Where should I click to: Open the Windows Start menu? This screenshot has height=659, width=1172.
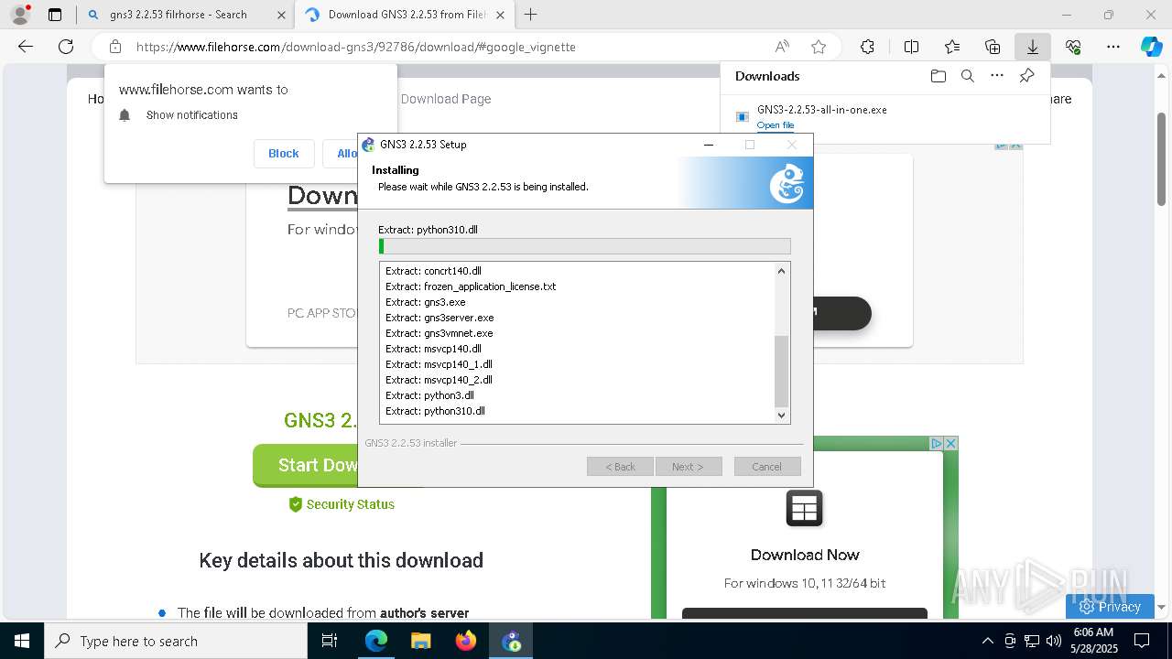pyautogui.click(x=22, y=641)
